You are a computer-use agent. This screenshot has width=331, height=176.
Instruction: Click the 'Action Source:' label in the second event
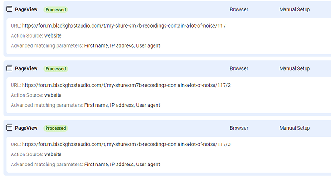(x=27, y=95)
